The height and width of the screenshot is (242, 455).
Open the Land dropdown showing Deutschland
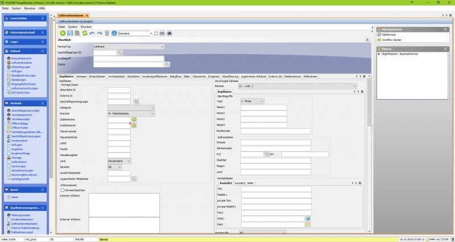point(130,161)
